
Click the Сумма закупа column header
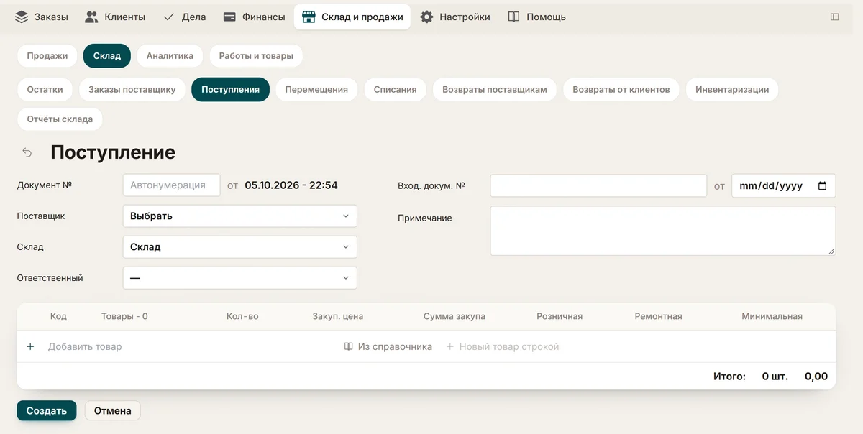(455, 316)
